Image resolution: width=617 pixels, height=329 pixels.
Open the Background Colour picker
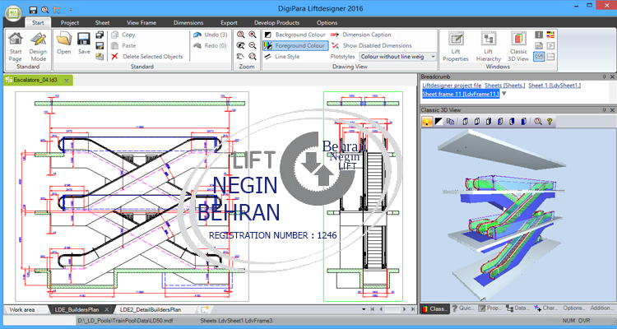[x=295, y=35]
